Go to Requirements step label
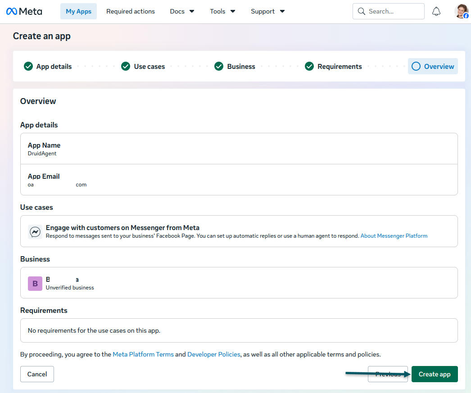Viewport: 471px width, 393px height. 340,66
